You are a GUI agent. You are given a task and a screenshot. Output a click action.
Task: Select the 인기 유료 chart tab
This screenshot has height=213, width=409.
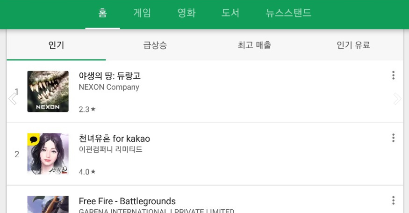pyautogui.click(x=353, y=45)
